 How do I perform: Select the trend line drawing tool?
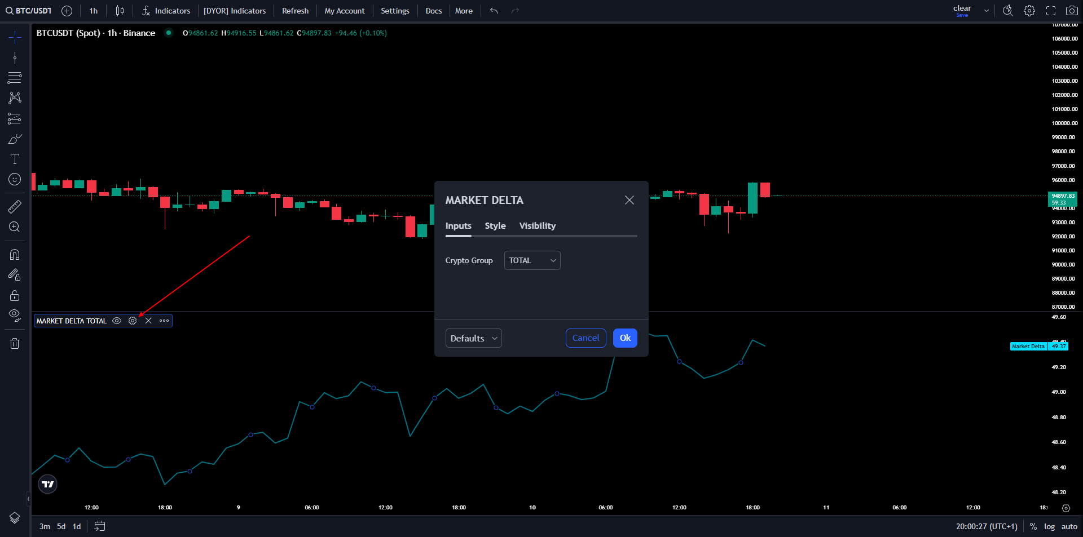15,57
